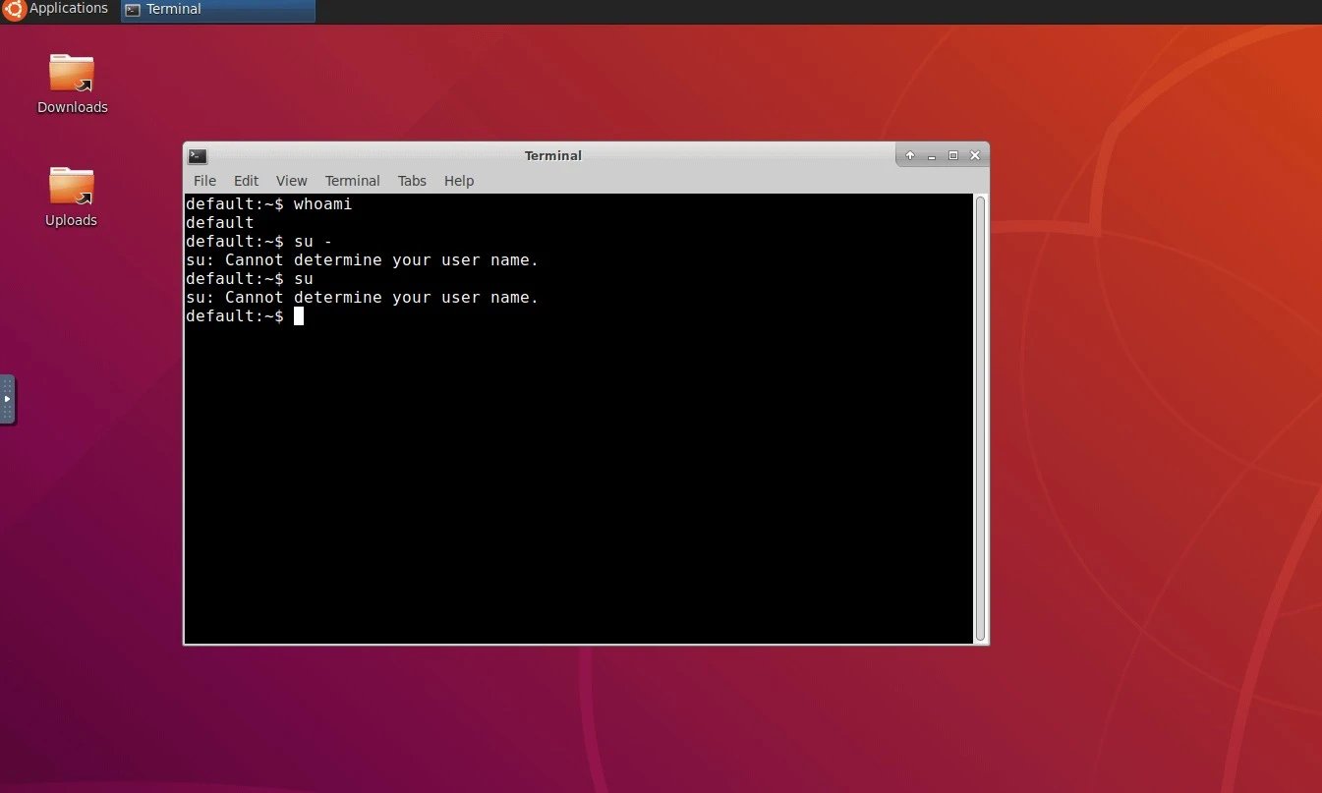The image size is (1322, 793).
Task: Click the Terminal window title text
Action: pyautogui.click(x=553, y=155)
